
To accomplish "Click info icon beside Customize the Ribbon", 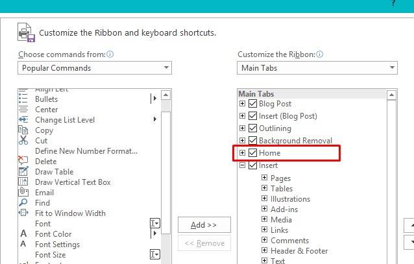I will click(x=319, y=54).
